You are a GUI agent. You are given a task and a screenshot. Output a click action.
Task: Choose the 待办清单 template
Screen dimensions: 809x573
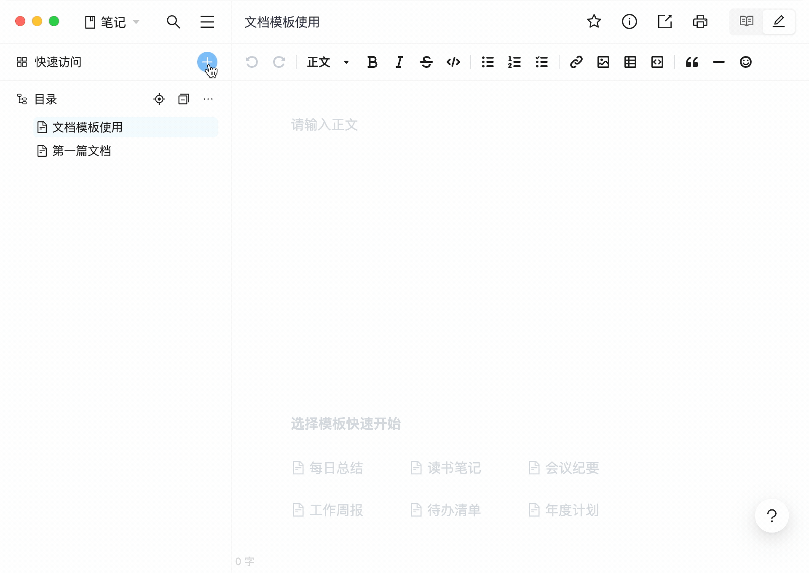point(446,510)
